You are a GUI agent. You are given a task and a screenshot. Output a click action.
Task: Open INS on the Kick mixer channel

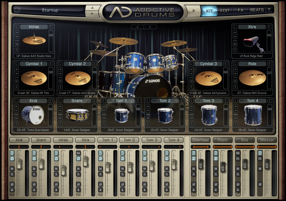12,153
